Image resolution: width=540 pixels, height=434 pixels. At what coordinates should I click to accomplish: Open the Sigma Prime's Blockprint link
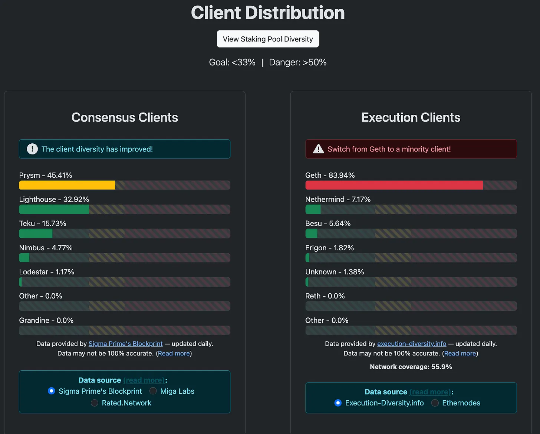coord(125,344)
